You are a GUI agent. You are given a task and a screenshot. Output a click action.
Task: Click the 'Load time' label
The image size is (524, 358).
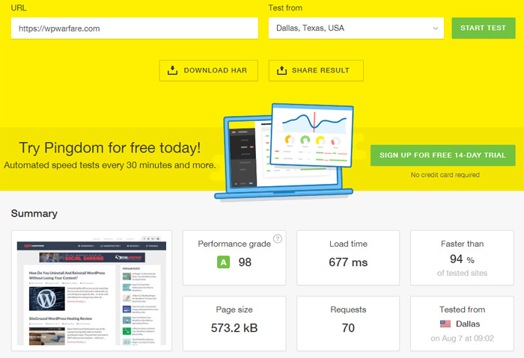348,244
